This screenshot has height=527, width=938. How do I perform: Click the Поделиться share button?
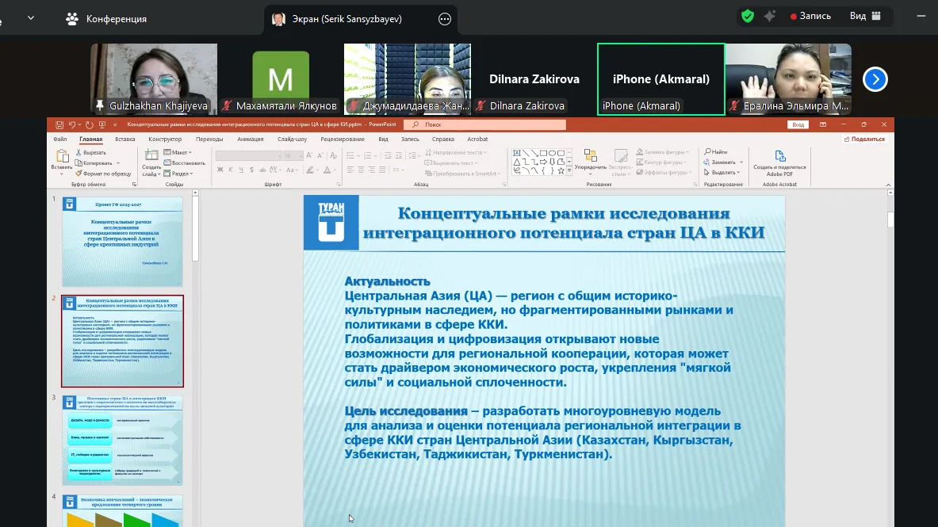click(864, 139)
